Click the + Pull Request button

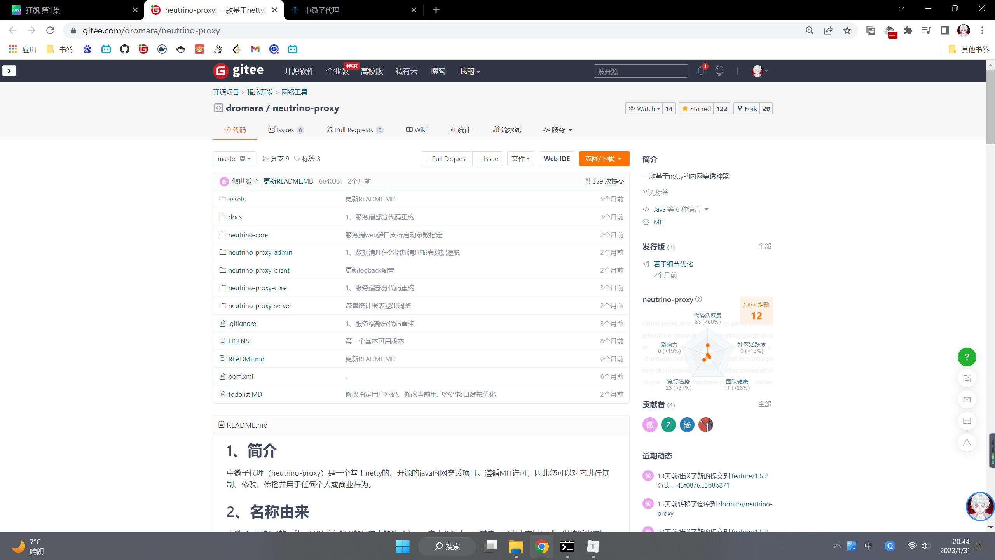click(446, 159)
